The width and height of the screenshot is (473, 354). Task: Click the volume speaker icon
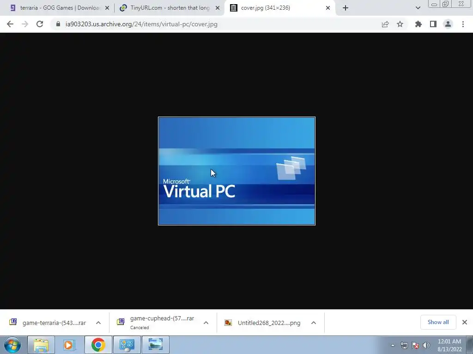pos(426,345)
